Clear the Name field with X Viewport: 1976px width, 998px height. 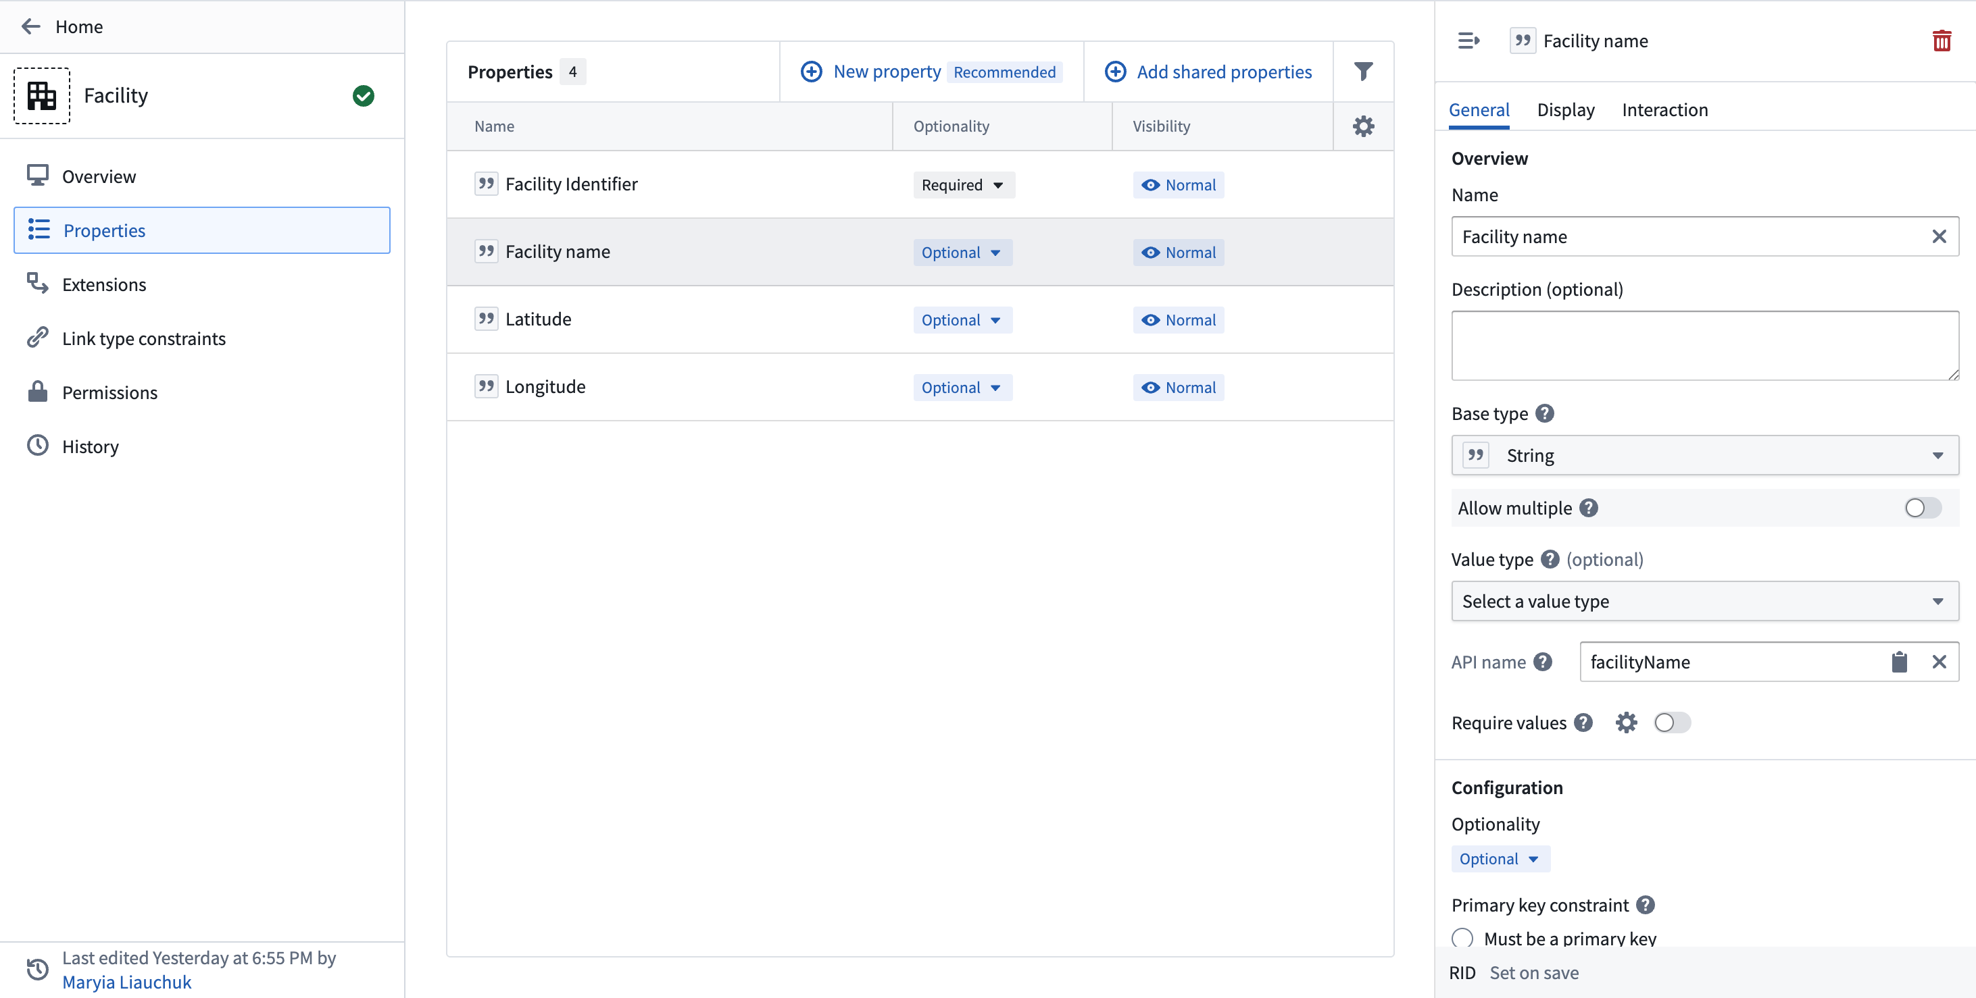[1940, 236]
